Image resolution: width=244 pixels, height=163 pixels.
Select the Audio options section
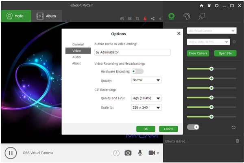(x=76, y=57)
